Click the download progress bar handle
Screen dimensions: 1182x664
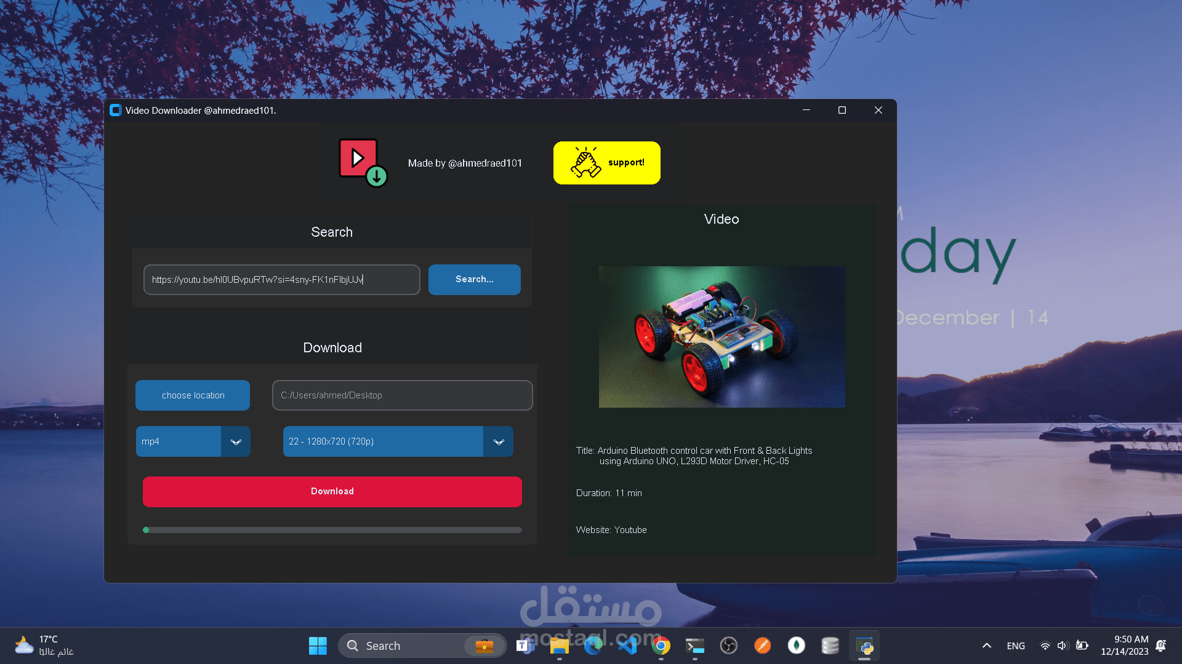coord(146,529)
